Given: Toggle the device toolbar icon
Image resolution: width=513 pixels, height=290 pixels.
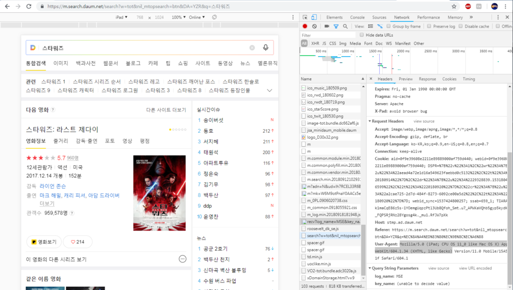Looking at the screenshot, I should [314, 17].
